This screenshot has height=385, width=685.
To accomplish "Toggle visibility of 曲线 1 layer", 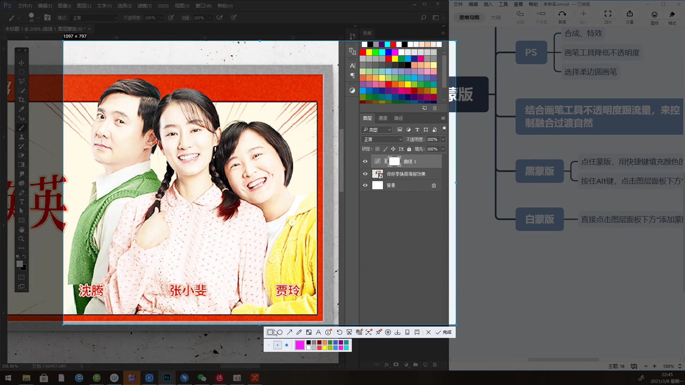I will (365, 161).
